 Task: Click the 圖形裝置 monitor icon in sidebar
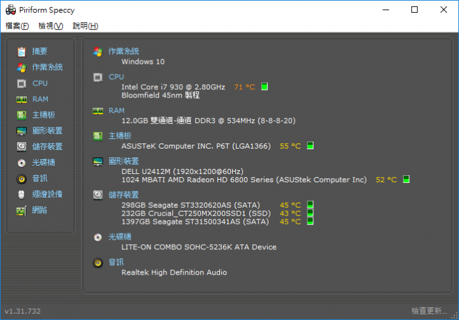tap(22, 131)
